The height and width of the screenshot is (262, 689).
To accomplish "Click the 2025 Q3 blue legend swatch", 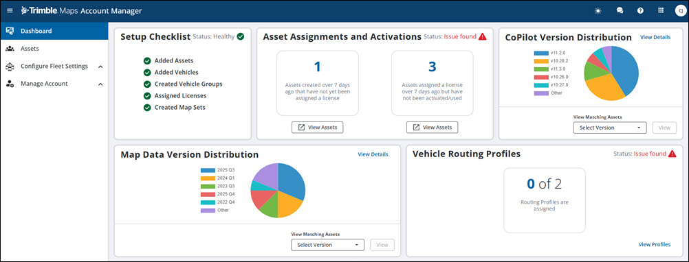I will pyautogui.click(x=207, y=170).
